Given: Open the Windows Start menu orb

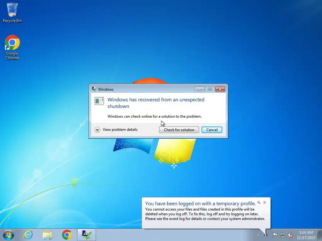Looking at the screenshot, I should [x=8, y=235].
